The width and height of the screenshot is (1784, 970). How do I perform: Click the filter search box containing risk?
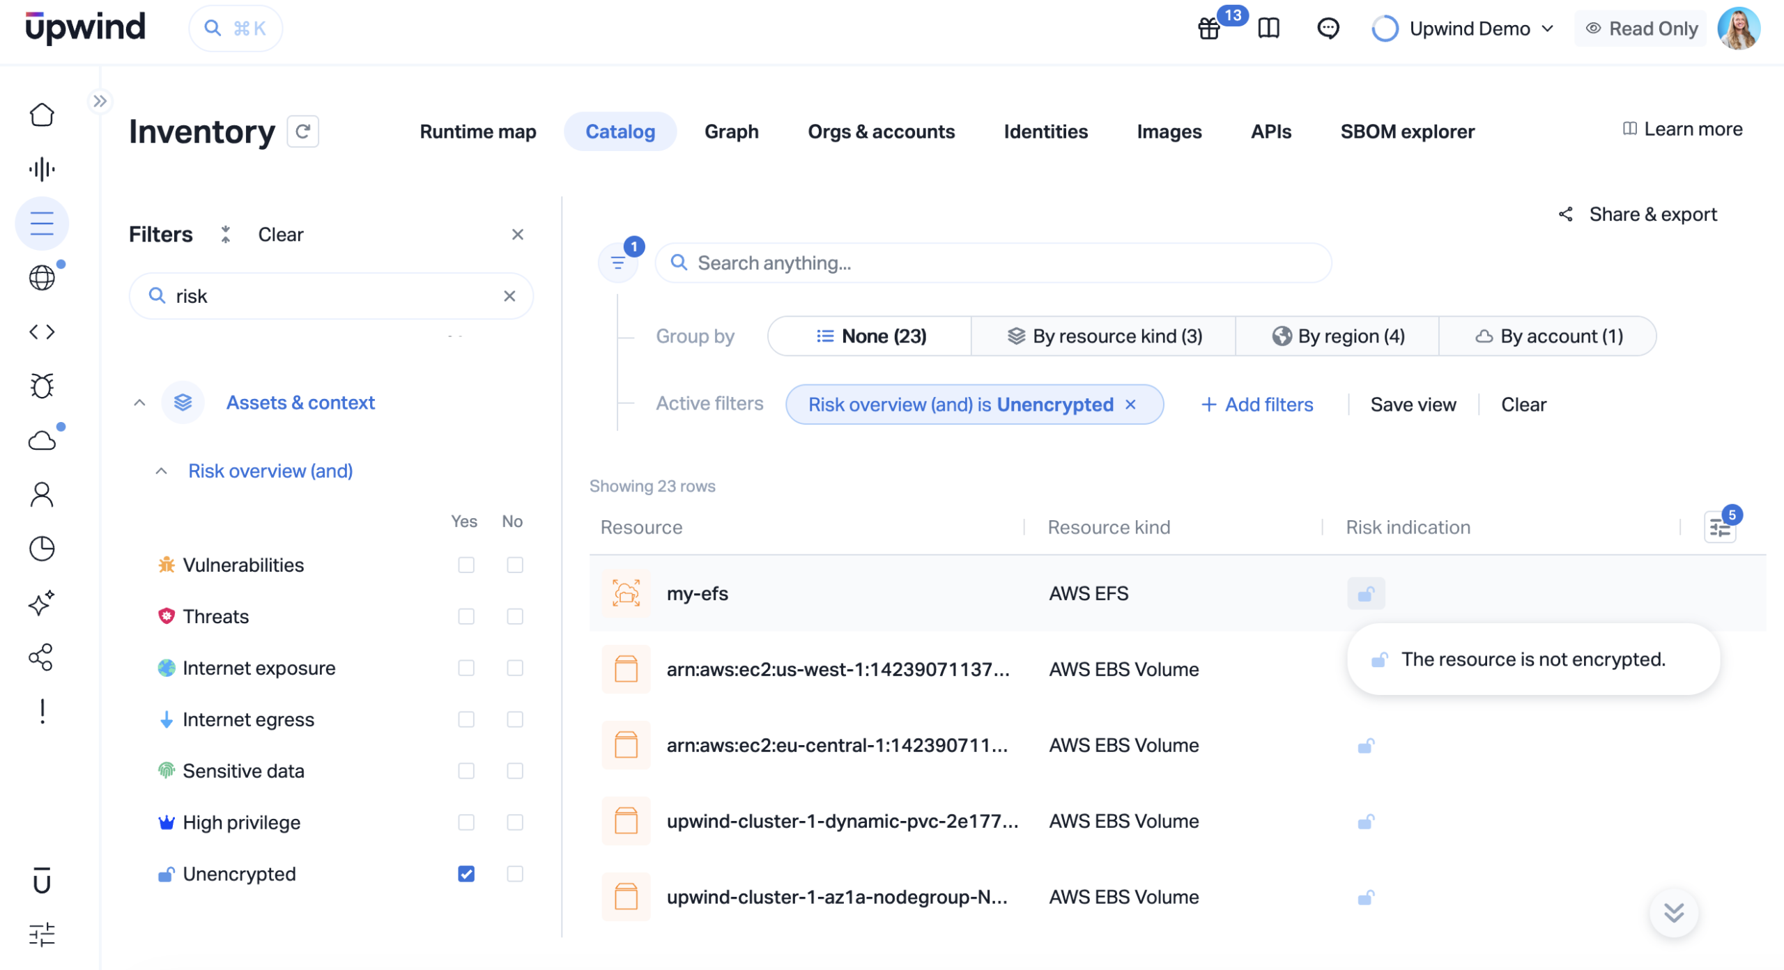pos(332,296)
